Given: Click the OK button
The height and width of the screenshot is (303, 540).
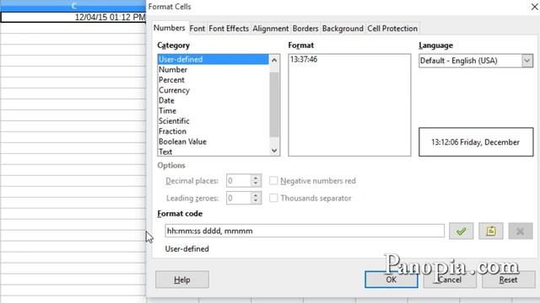Looking at the screenshot, I should [391, 279].
